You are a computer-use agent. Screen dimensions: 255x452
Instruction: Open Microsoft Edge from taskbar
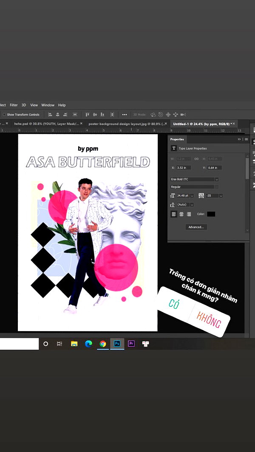click(88, 344)
